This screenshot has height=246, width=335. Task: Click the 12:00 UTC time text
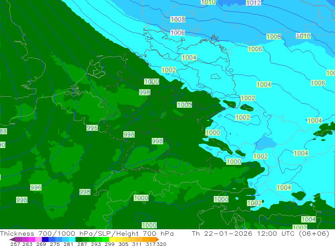[276, 233]
